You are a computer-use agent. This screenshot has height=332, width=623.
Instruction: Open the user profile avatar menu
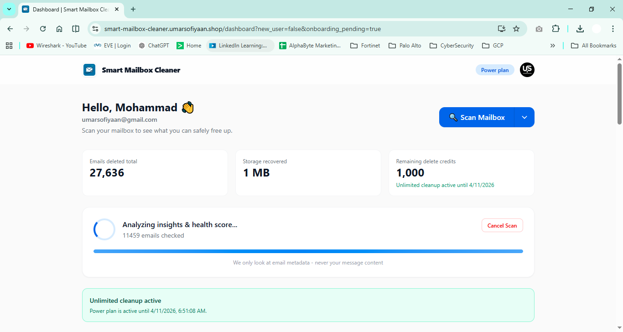click(x=527, y=70)
